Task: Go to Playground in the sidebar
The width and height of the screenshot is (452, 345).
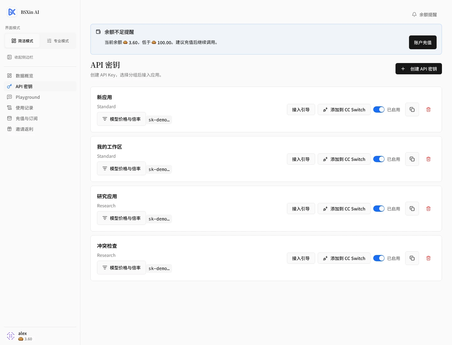Action: click(40, 97)
